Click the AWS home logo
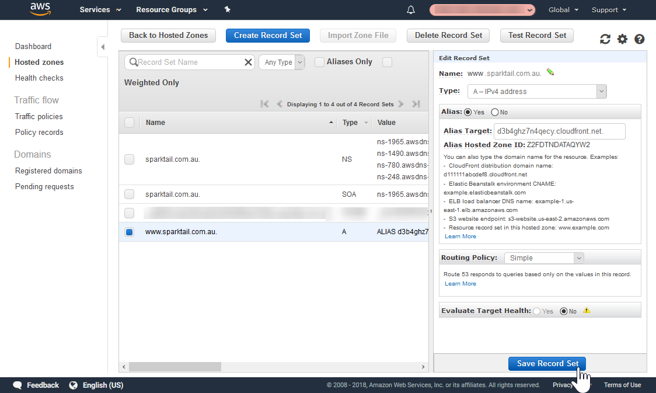The height and width of the screenshot is (393, 656). (39, 9)
